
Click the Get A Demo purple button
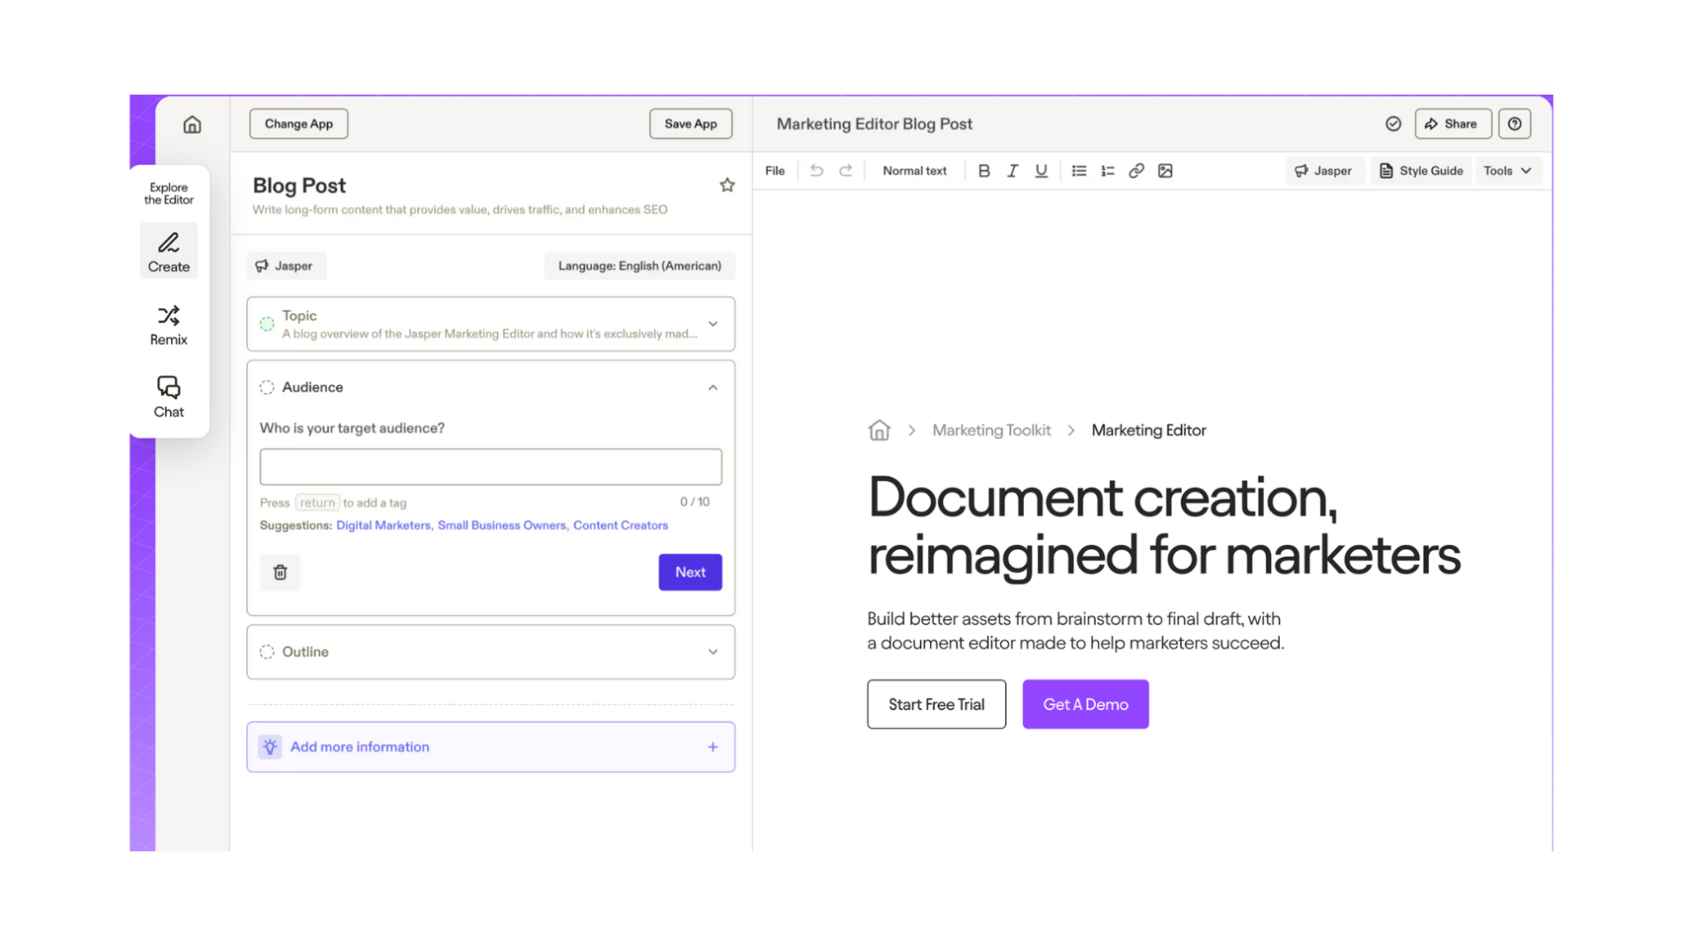click(1085, 704)
